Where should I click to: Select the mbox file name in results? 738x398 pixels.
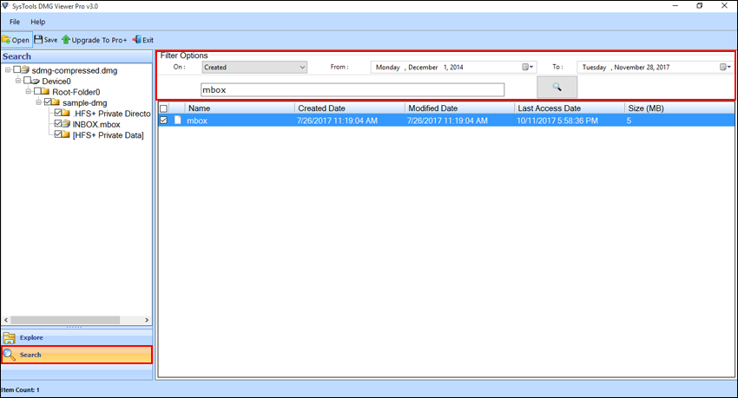[197, 121]
